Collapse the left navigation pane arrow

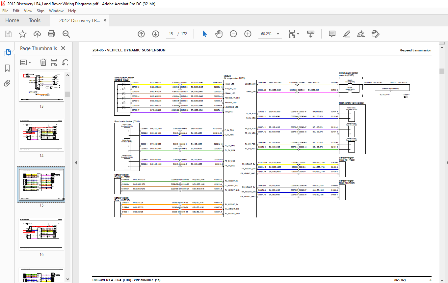click(76, 162)
